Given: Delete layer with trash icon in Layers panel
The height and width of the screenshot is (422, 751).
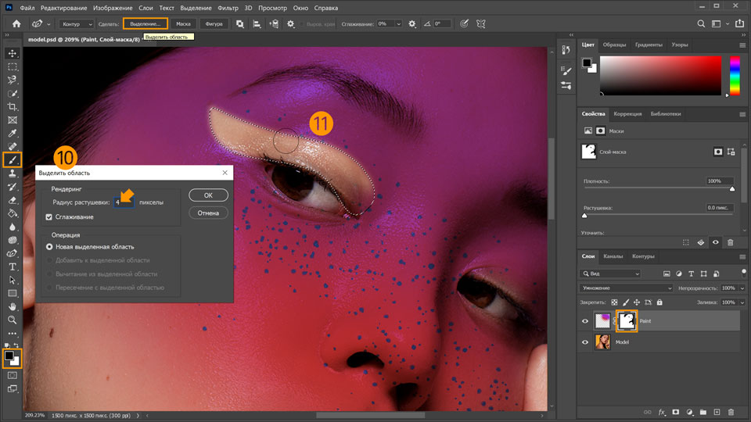Looking at the screenshot, I should click(731, 412).
